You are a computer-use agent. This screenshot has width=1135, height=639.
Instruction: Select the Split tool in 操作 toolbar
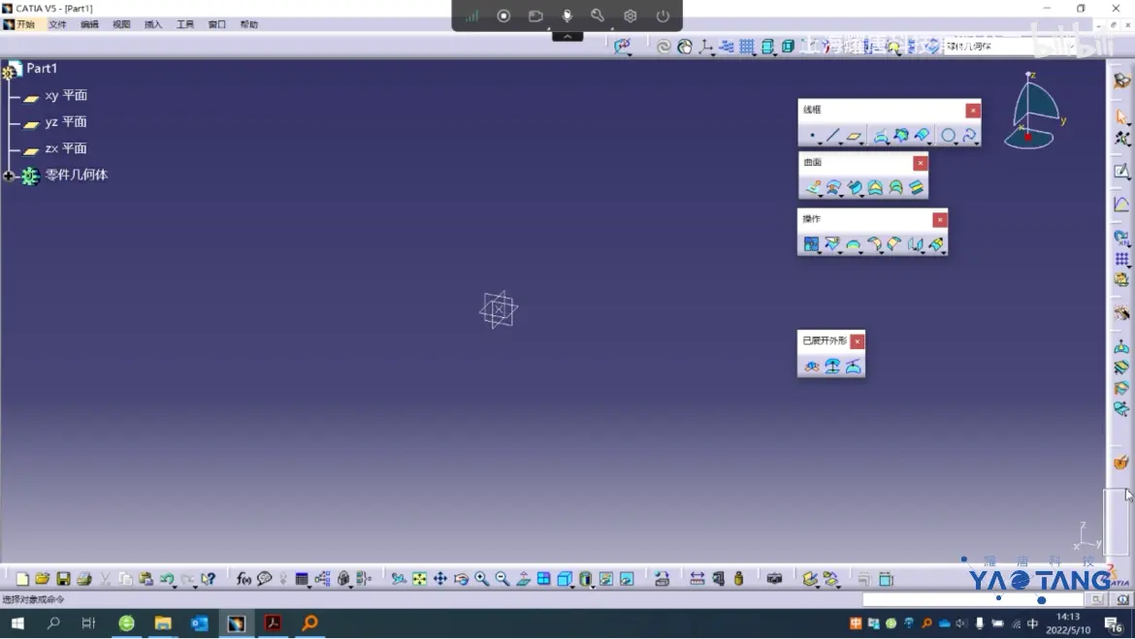pos(832,244)
